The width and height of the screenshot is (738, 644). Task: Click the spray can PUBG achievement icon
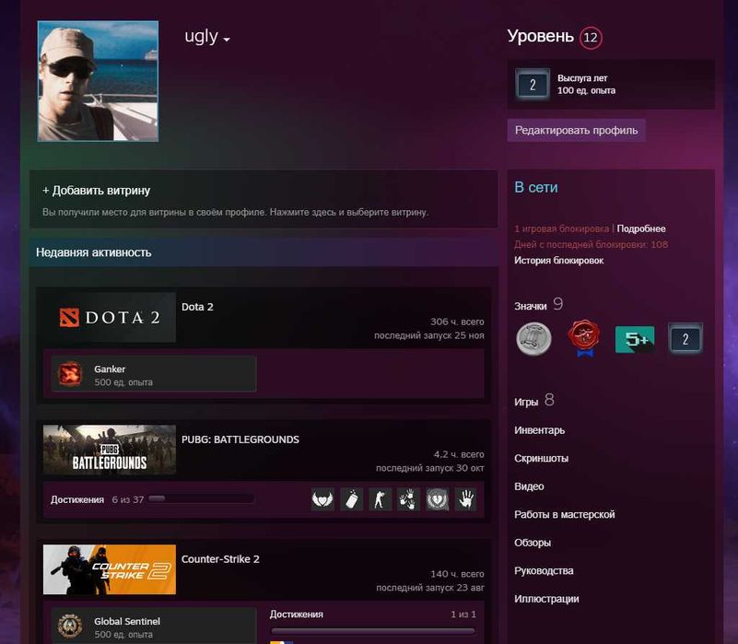(x=352, y=499)
